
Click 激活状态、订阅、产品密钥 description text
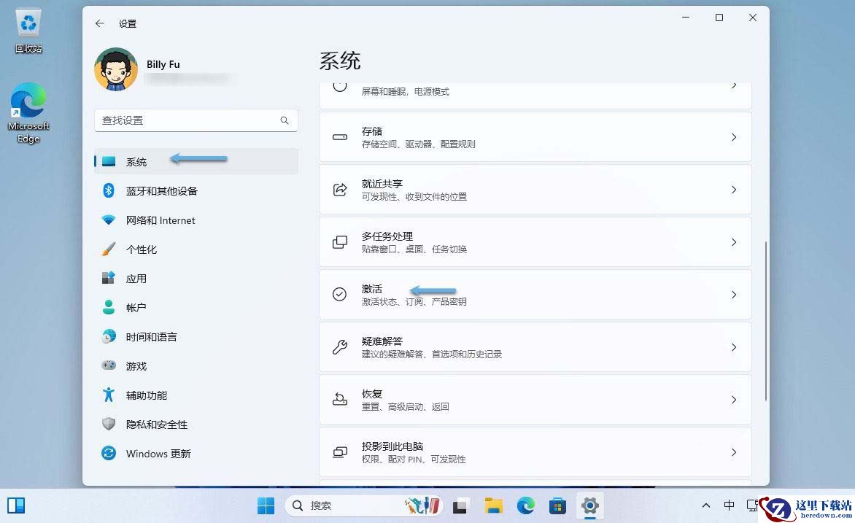[414, 301]
